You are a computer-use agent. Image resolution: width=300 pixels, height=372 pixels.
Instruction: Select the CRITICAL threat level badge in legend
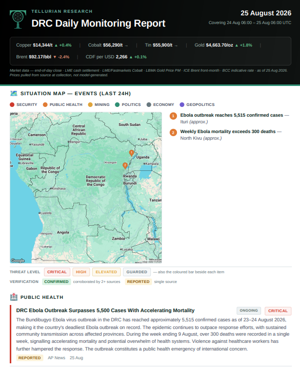[57, 272]
